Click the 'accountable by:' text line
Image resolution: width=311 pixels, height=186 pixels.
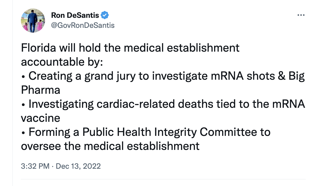(x=62, y=62)
